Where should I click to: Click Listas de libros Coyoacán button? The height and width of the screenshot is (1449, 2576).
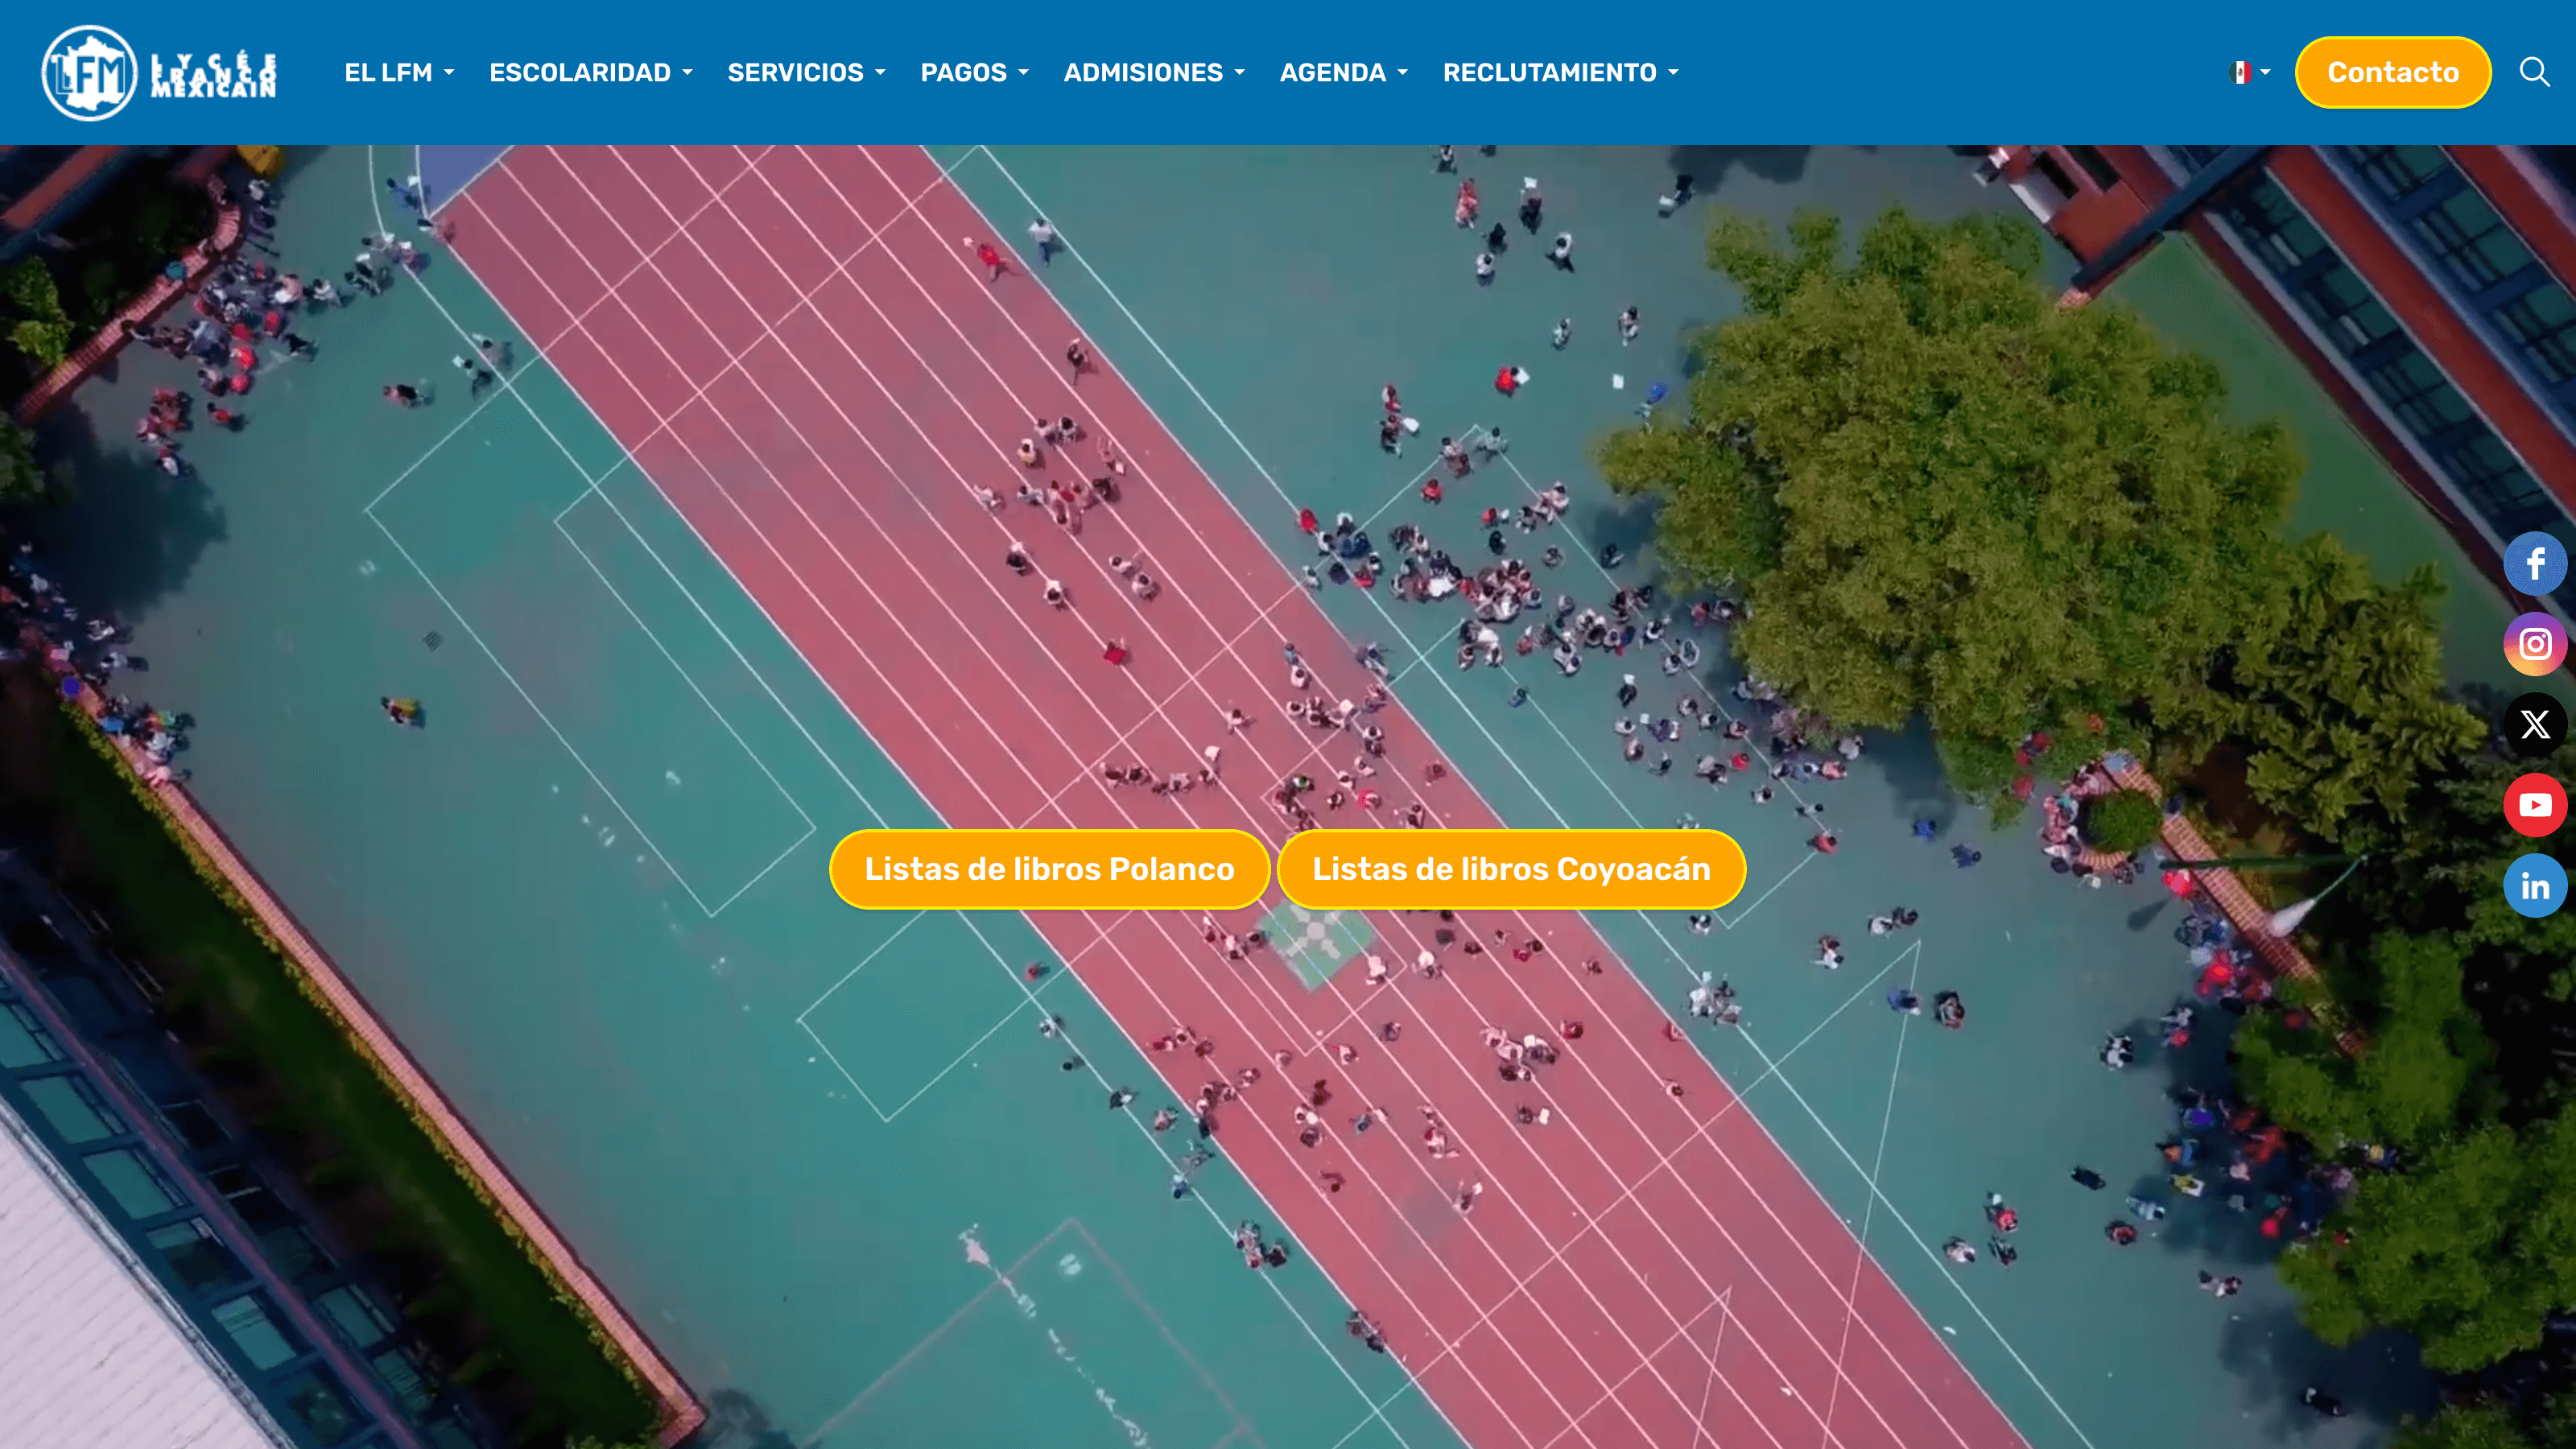tap(1511, 869)
